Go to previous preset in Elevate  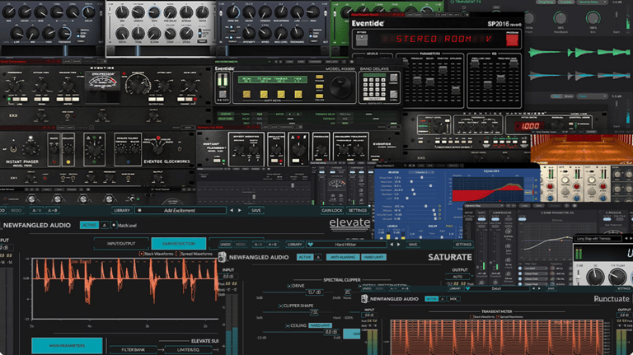[232, 210]
